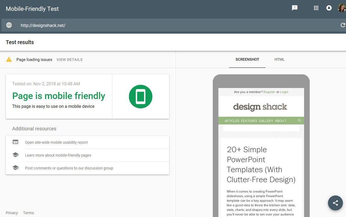The width and height of the screenshot is (346, 217).
Task: Open the blue share button
Action: (335, 203)
